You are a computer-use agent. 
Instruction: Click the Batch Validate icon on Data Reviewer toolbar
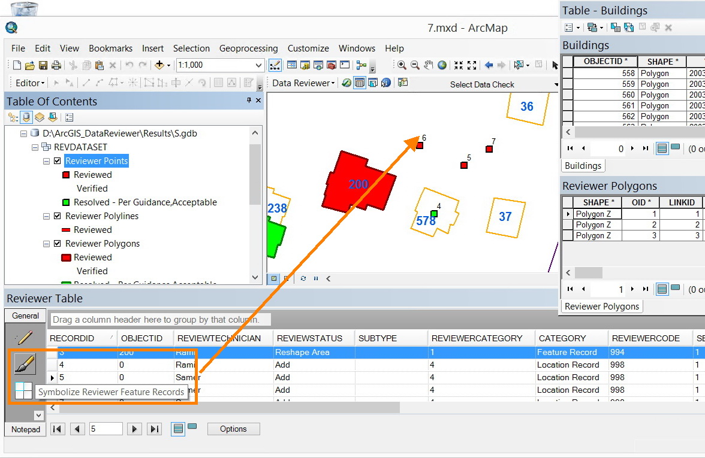click(403, 83)
